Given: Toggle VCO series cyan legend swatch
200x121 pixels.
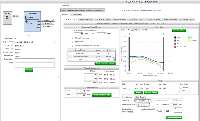Looking at the screenshot, I should click(x=189, y=37).
